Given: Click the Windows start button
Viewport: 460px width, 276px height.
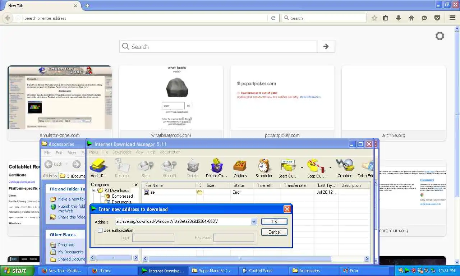Looking at the screenshot, I should point(18,271).
